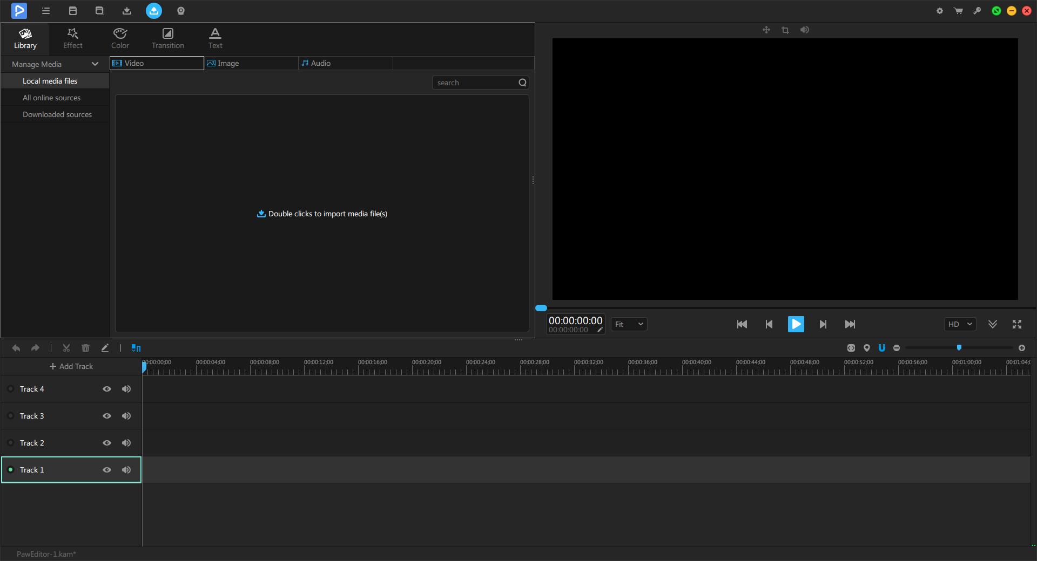This screenshot has width=1037, height=561.
Task: Click the cut scissors icon in timeline toolbar
Action: point(66,348)
